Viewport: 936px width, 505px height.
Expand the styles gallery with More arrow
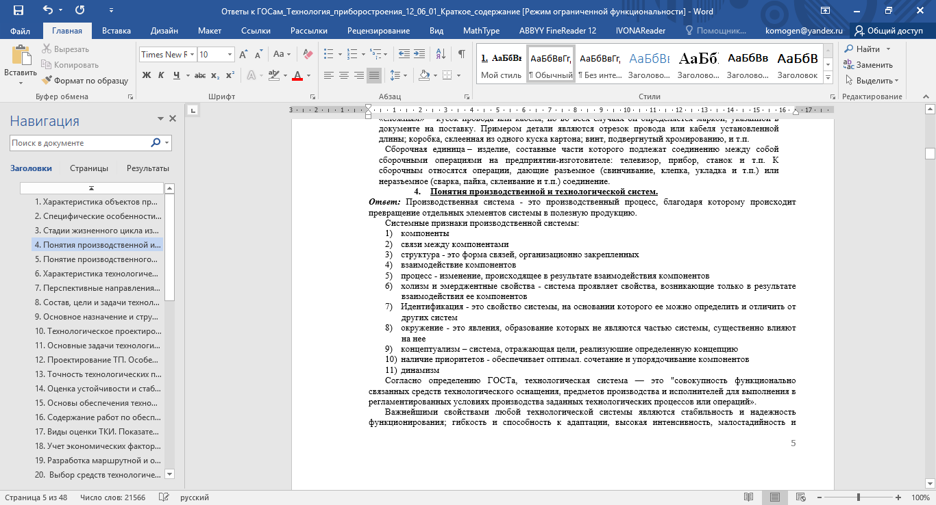(828, 79)
